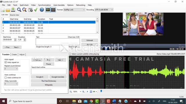The image size is (186, 104).
Task: Play the video in the player
Action: click(x=106, y=48)
